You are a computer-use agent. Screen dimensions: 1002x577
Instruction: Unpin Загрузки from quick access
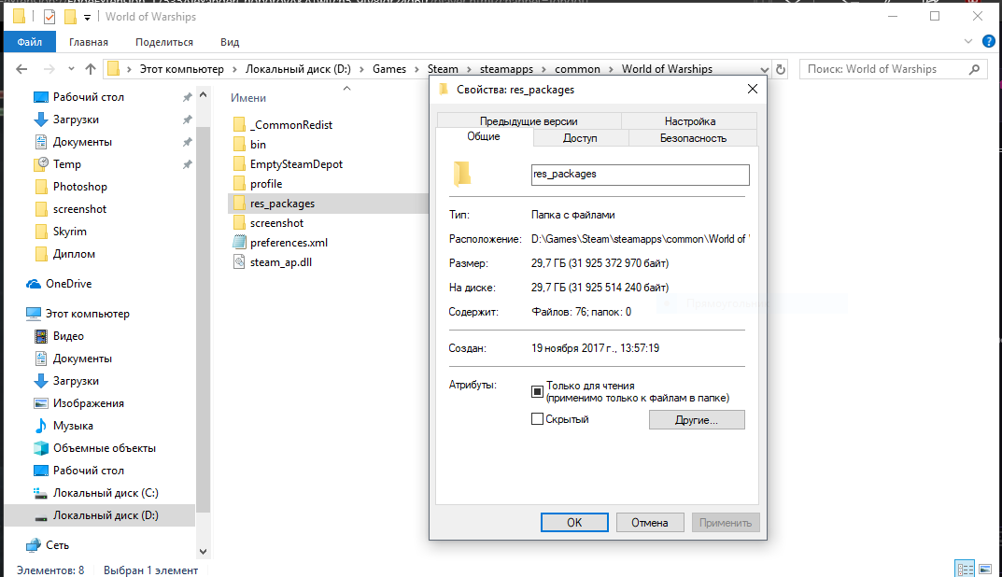tap(188, 120)
